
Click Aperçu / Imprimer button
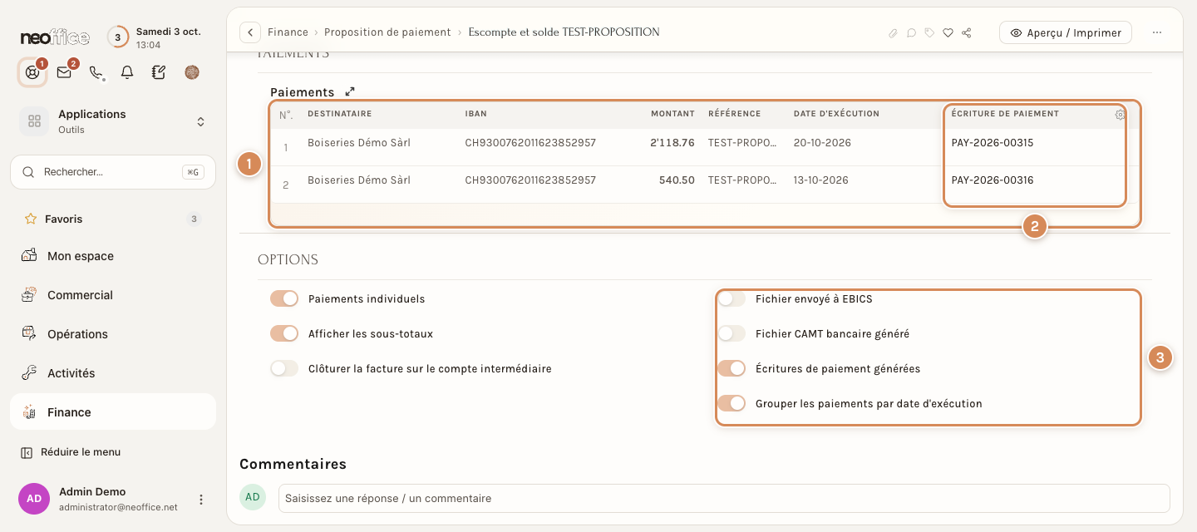(x=1065, y=32)
